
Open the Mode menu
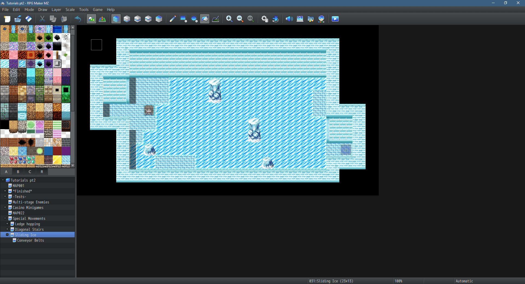(29, 10)
